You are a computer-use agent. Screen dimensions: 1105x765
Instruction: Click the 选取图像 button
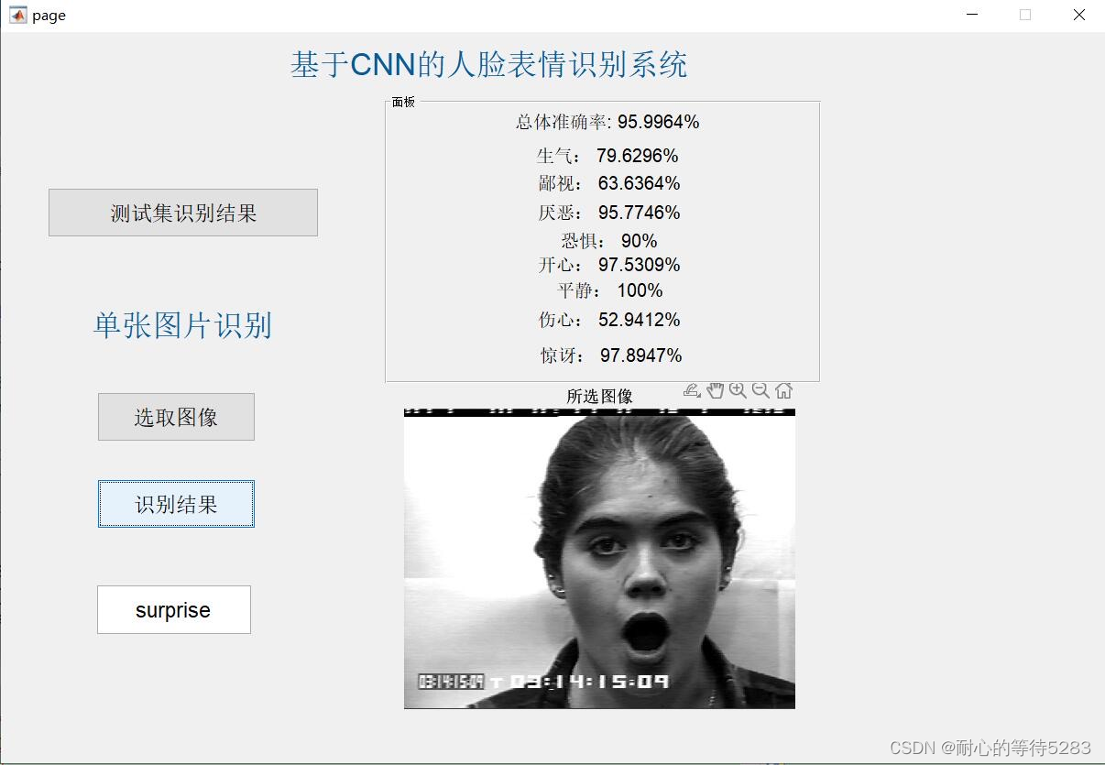click(x=175, y=416)
